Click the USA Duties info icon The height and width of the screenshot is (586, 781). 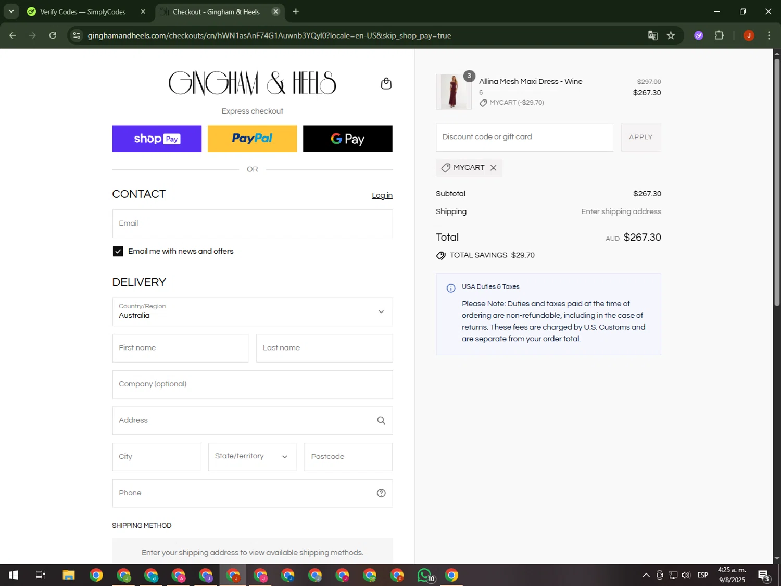pos(451,288)
